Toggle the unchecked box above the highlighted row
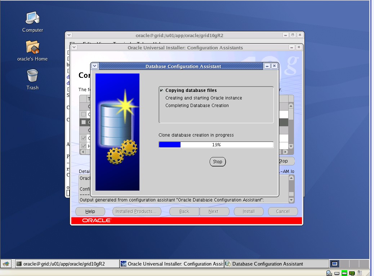Screen dimensions: 374x276 84,115
